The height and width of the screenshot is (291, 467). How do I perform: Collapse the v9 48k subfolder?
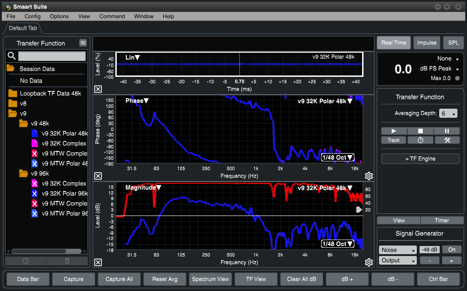23,123
